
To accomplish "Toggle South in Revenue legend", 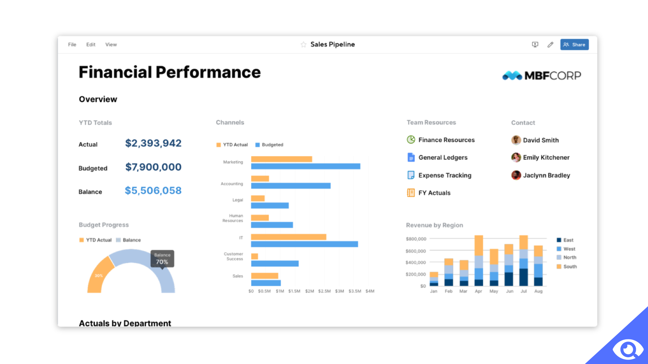I will [567, 266].
